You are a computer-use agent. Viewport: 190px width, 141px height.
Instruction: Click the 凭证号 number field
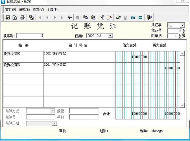(175, 31)
